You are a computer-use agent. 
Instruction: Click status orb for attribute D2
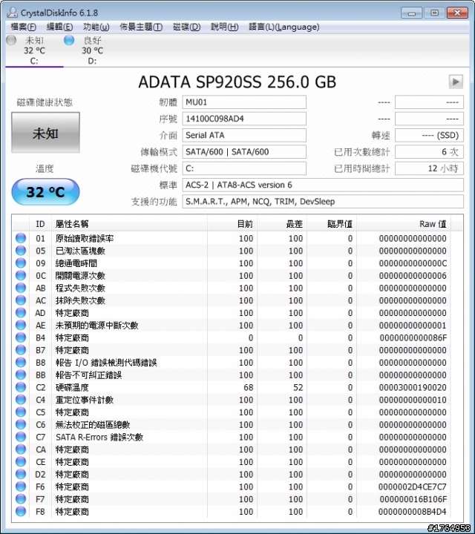tap(21, 475)
